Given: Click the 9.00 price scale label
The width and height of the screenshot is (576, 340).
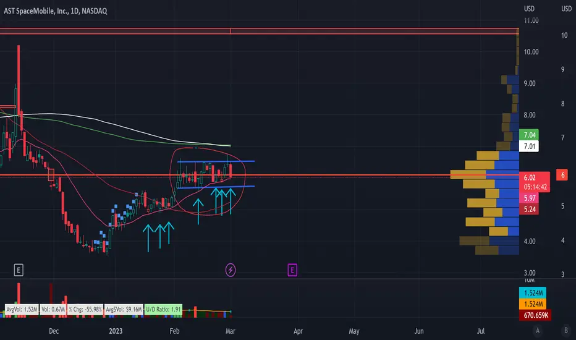Looking at the screenshot, I should 530,83.
